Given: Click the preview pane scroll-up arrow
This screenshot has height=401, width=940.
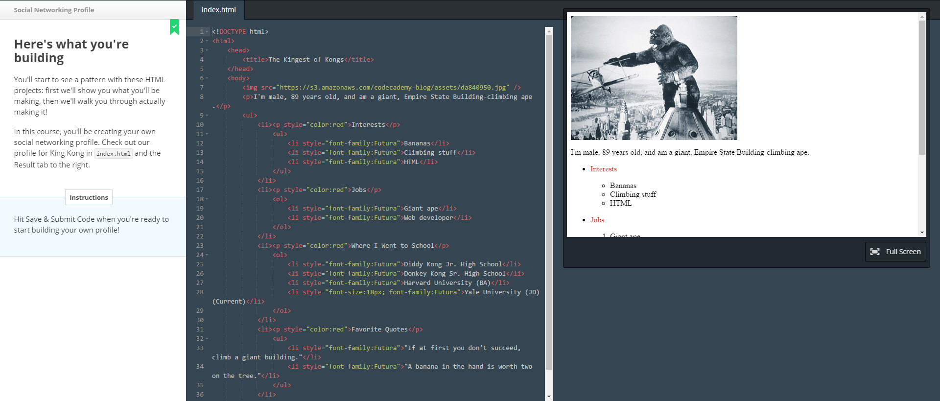Looking at the screenshot, I should [x=922, y=17].
